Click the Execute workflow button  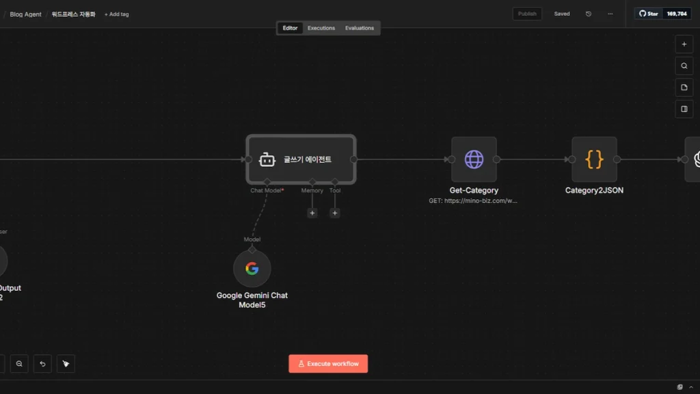pyautogui.click(x=328, y=364)
